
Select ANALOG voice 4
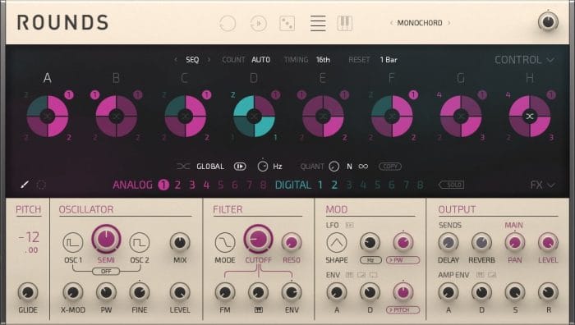tap(206, 185)
